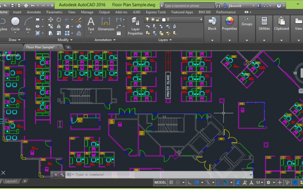
Task: Toggle annotation visibility icon in status bar
Action: 238,182
